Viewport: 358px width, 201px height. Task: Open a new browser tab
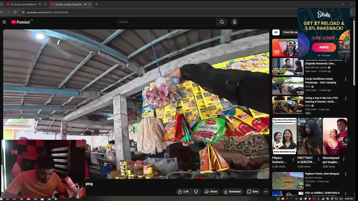coord(96,4)
